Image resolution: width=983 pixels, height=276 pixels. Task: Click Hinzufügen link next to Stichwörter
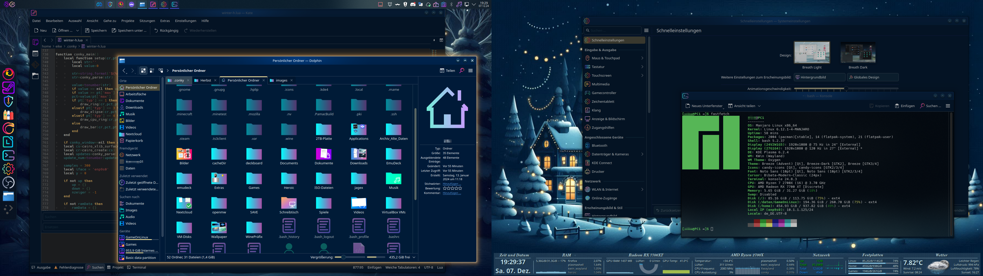pyautogui.click(x=452, y=184)
